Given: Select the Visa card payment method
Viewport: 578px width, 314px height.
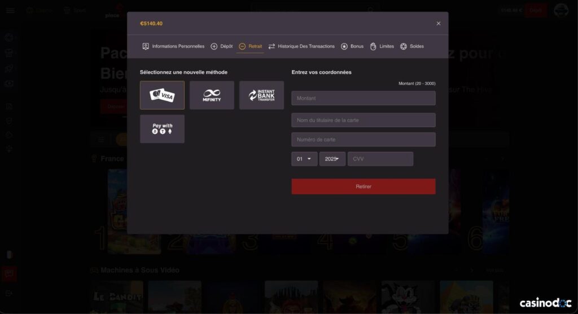Looking at the screenshot, I should (162, 95).
